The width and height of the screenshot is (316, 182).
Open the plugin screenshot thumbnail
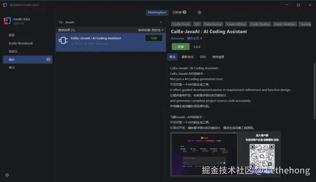tap(204, 154)
